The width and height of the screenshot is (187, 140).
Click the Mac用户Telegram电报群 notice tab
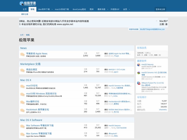pos(152,29)
